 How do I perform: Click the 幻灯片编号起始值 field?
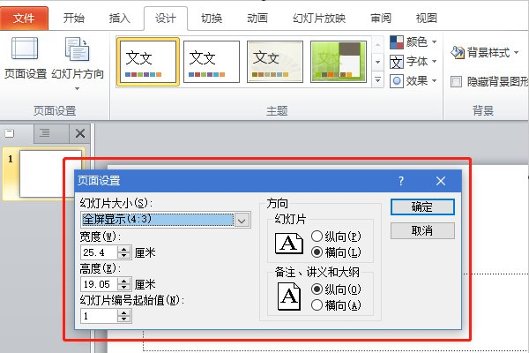(99, 316)
